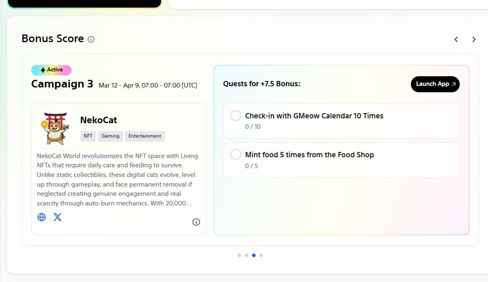This screenshot has height=282, width=488.
Task: Expand the truncated NekoCat description text
Action: point(117,179)
